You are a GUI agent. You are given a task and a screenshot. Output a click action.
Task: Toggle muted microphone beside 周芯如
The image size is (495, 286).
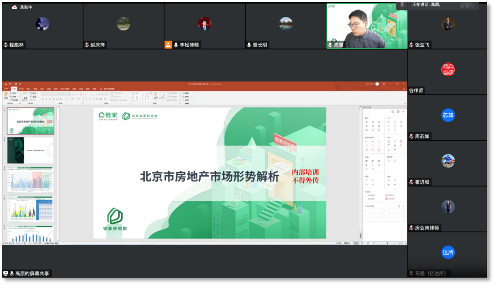pyautogui.click(x=411, y=136)
